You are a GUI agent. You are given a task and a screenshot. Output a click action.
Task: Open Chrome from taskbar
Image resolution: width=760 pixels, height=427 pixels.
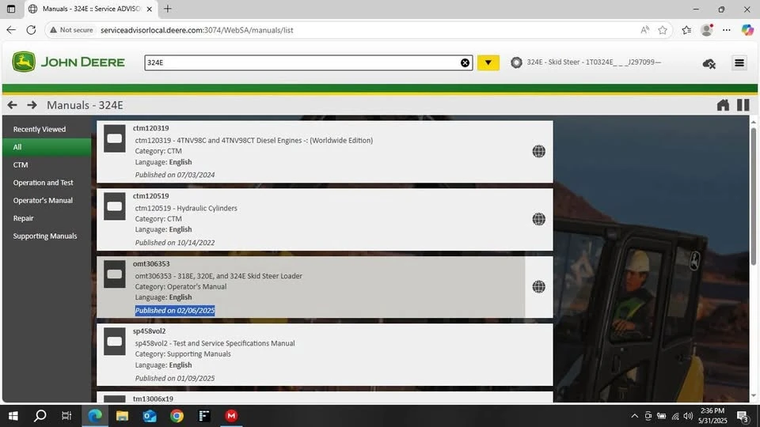(177, 415)
